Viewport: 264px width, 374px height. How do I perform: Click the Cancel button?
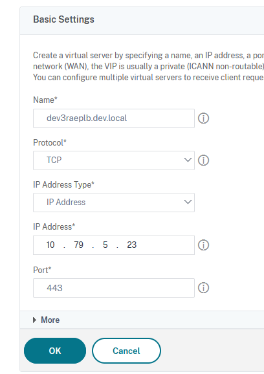(x=126, y=351)
